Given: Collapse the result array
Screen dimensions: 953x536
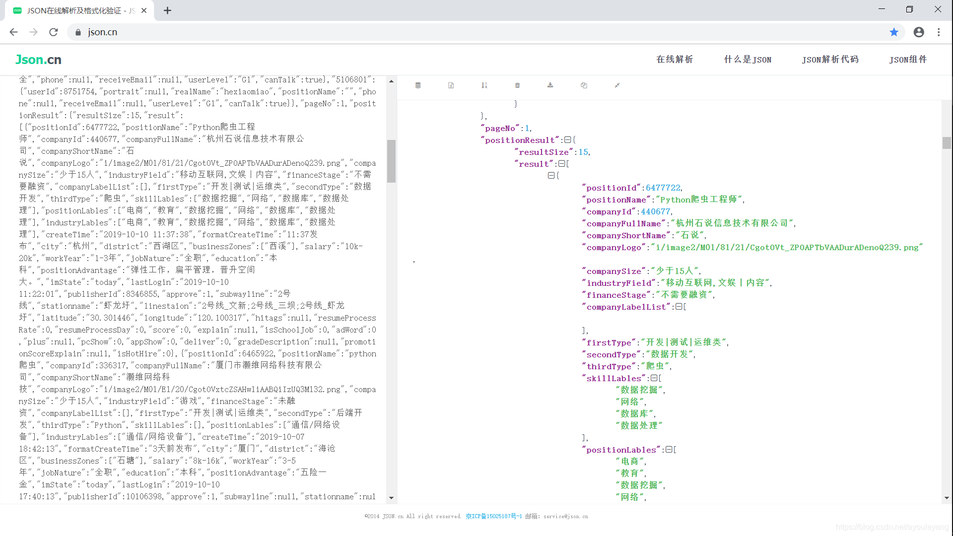Looking at the screenshot, I should tap(561, 164).
